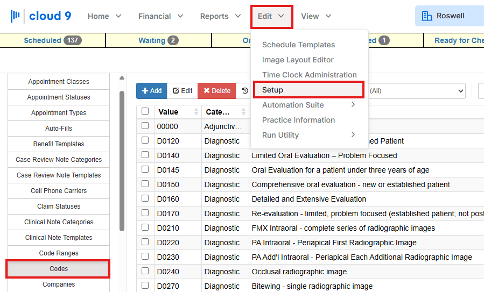Click the sidebar vertical scrollbar thumb
Viewport: 484px width, 292px height.
click(x=122, y=161)
